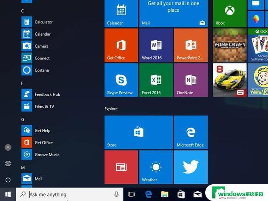Viewport: 268px width, 201px height.
Task: Open the Connect app
Action: tap(36, 58)
